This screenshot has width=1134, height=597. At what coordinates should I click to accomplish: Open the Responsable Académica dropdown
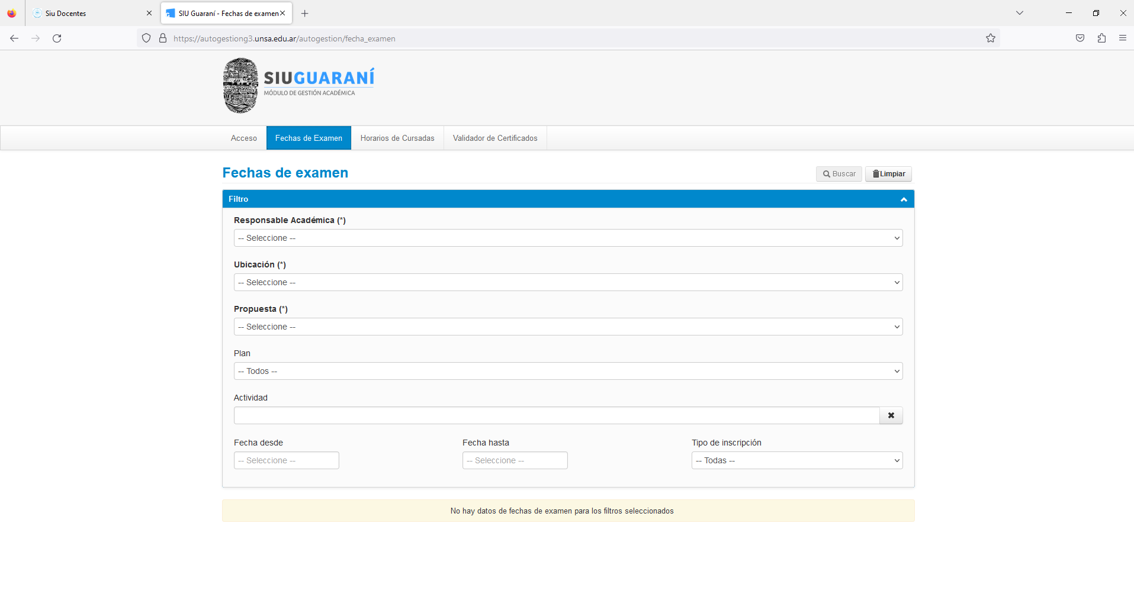[568, 238]
